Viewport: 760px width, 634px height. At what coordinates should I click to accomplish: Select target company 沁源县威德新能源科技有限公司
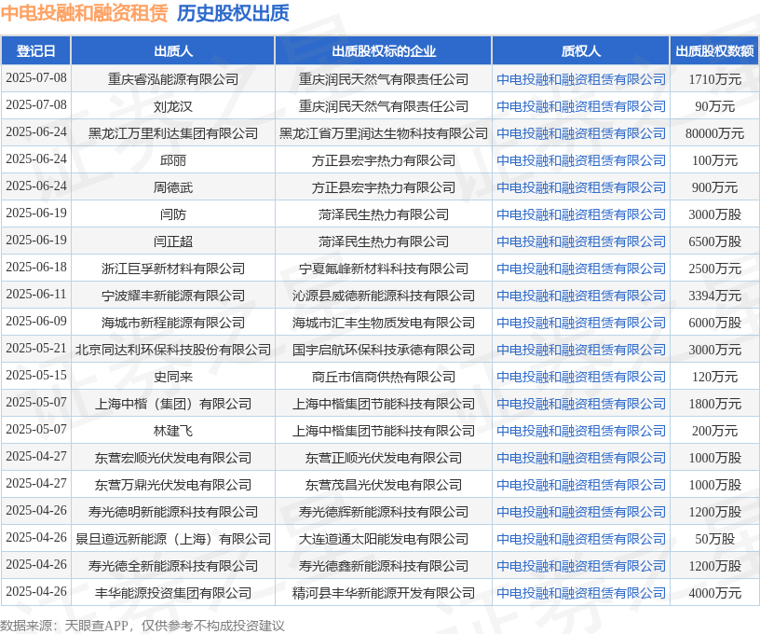[384, 296]
